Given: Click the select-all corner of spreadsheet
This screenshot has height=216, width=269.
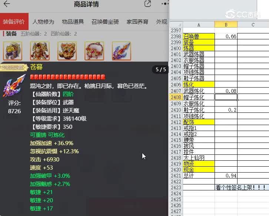Looking at the screenshot, I should click(176, 25).
